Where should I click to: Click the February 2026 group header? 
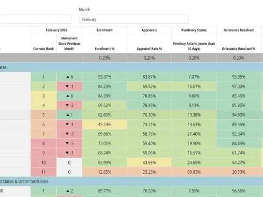[56, 30]
